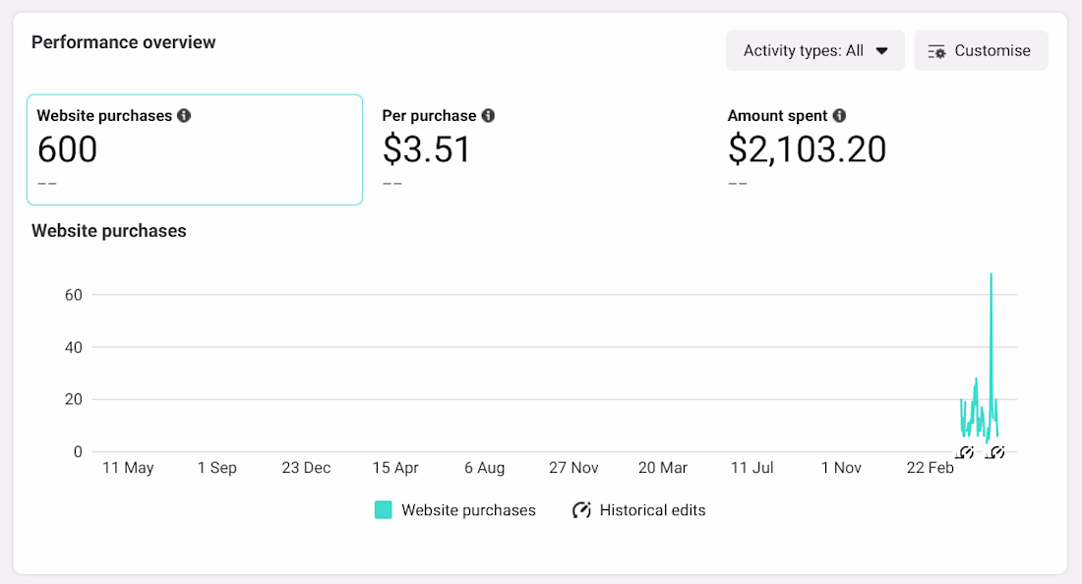This screenshot has height=584, width=1082.
Task: Click the Customise settings icon
Action: coord(936,52)
